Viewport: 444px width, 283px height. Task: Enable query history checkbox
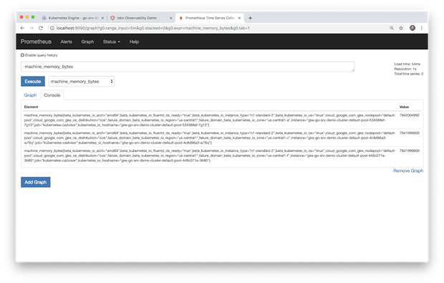click(x=22, y=55)
